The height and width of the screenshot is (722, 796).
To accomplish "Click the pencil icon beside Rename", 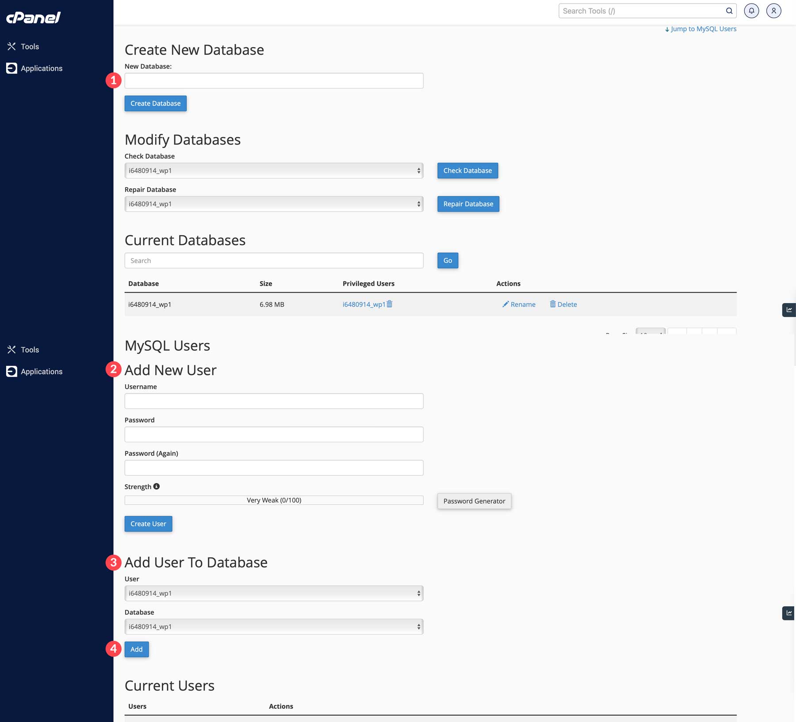I will (x=505, y=304).
